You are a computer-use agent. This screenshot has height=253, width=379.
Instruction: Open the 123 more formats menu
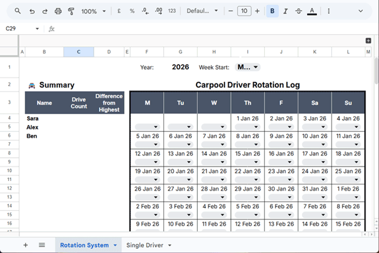172,11
